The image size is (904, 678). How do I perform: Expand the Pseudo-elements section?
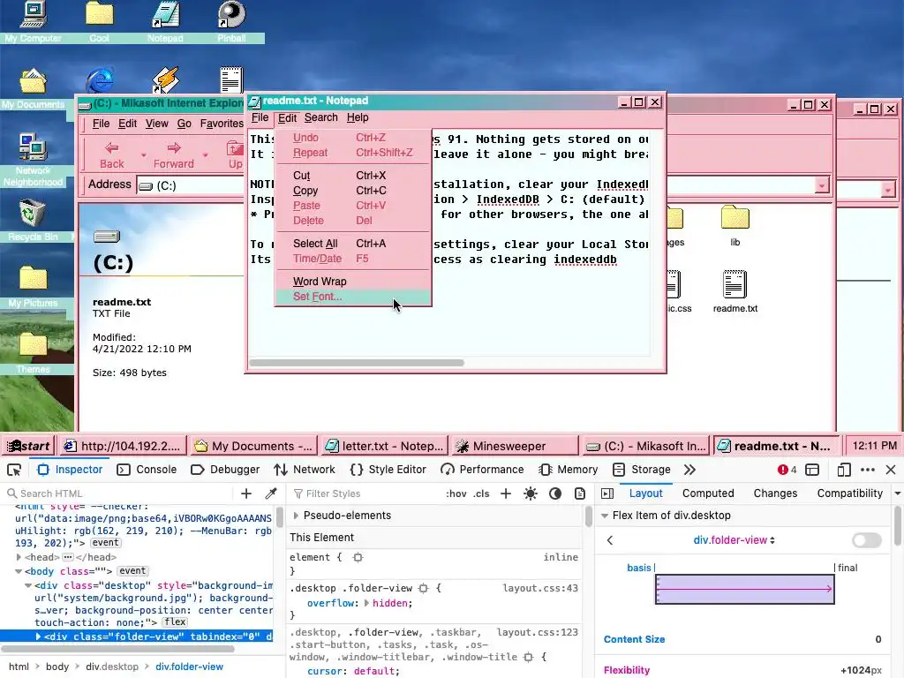[x=296, y=516]
